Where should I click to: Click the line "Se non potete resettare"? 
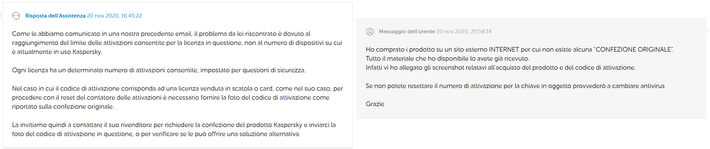(515, 86)
